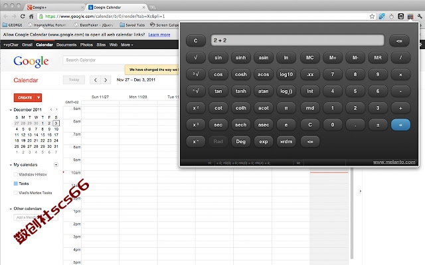Image resolution: width=425 pixels, height=265 pixels.
Task: Select December 10 in the mini calendar
Action: [56, 129]
